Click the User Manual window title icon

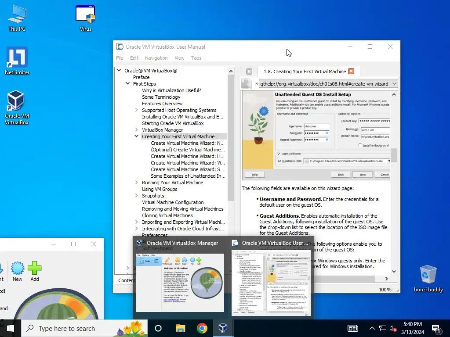[120, 47]
